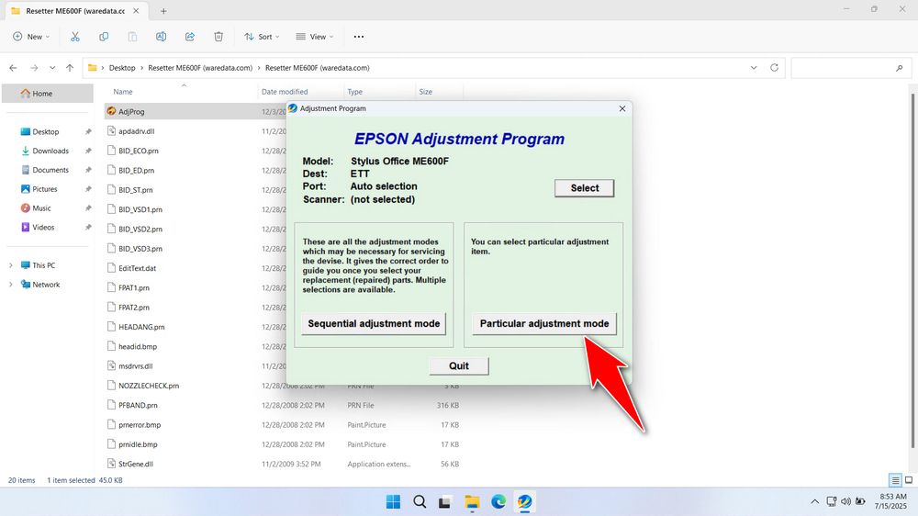This screenshot has height=516, width=918.
Task: Open the View dropdown menu
Action: [314, 37]
